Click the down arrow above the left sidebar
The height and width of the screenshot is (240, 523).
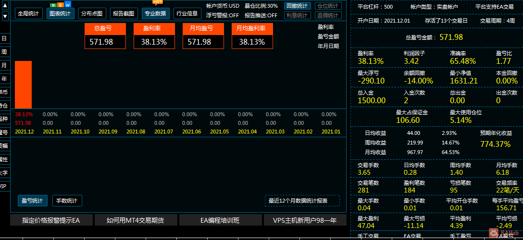coord(5,16)
